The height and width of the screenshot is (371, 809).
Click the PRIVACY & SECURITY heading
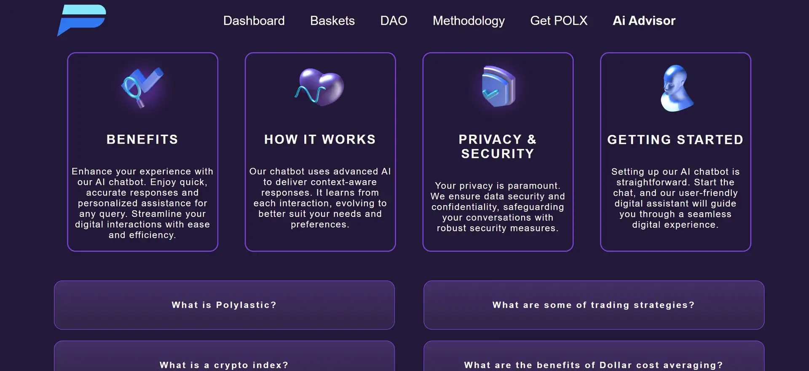point(498,147)
